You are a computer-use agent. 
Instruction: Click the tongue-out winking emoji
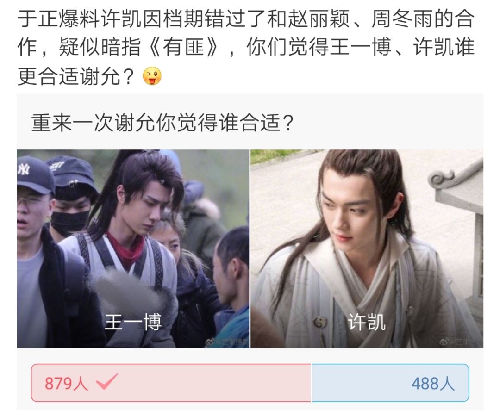tap(152, 76)
